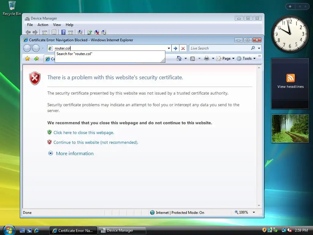Click the Print icon in command bar

[x=206, y=58]
